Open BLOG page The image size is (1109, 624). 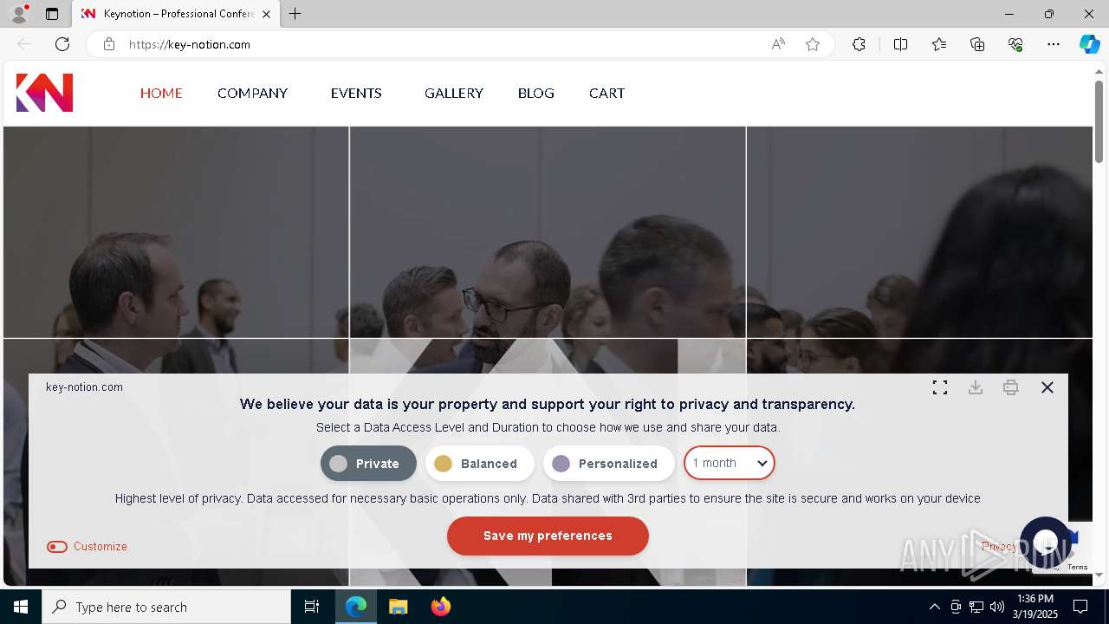[x=536, y=93]
